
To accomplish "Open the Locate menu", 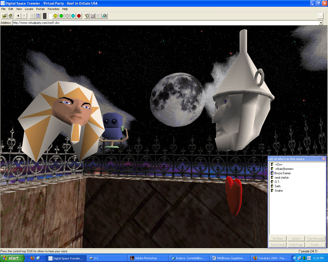I will coord(29,9).
